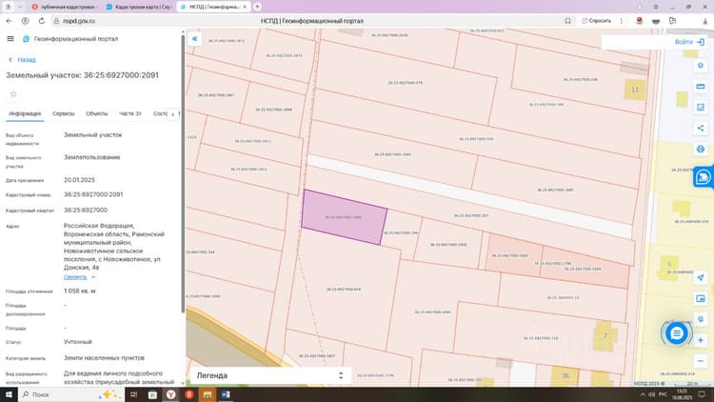Open the hamburger menu of the portal
This screenshot has height=402, width=714.
click(x=10, y=39)
